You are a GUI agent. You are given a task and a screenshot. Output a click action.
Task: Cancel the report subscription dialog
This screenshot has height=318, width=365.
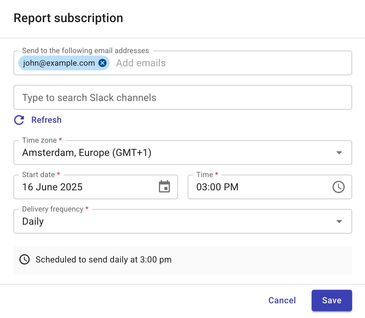(x=282, y=301)
